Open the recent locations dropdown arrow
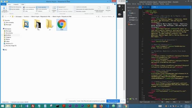The width and height of the screenshot is (192, 108). click(x=8, y=16)
